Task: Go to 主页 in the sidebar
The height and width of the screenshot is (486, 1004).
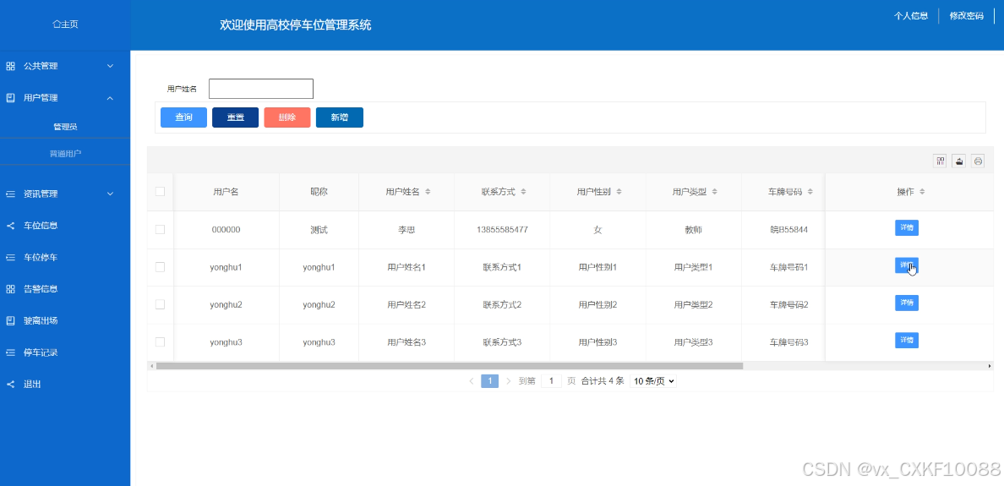Action: coord(65,25)
